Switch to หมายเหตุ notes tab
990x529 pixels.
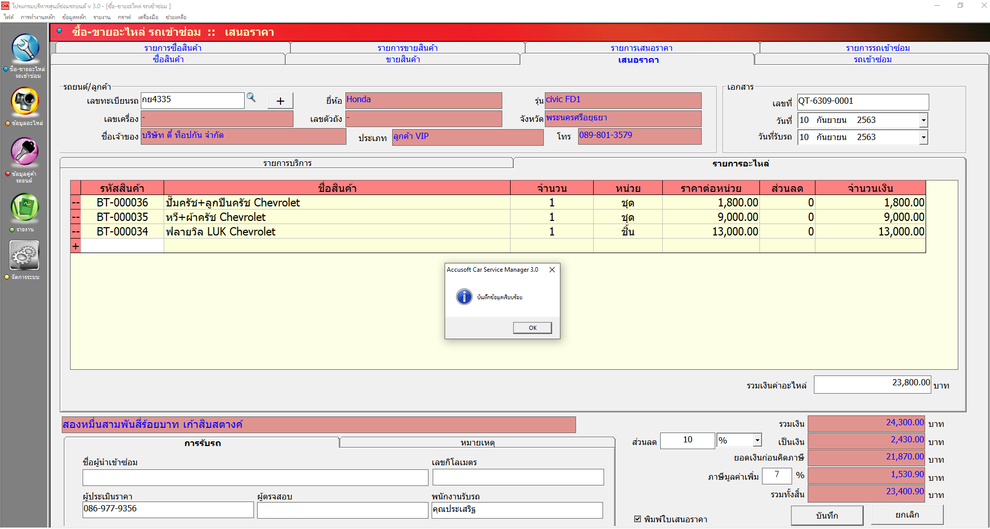click(477, 442)
